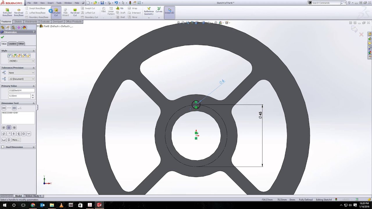
Task: Click the Swept Cut tool
Action: [88, 8]
